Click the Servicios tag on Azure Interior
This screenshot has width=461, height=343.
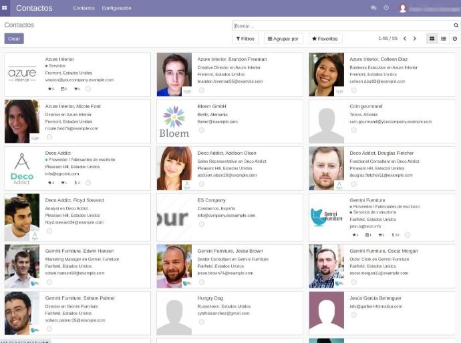pyautogui.click(x=55, y=66)
